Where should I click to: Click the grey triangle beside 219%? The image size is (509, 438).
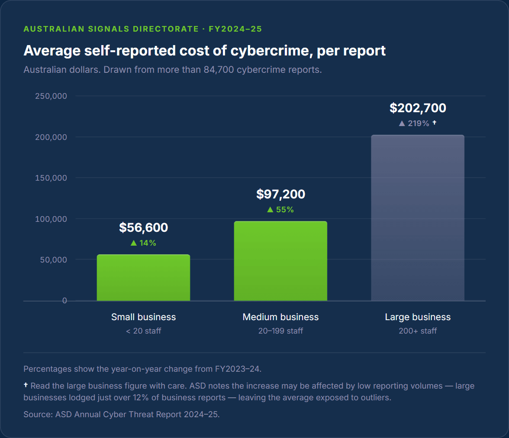[x=402, y=123]
